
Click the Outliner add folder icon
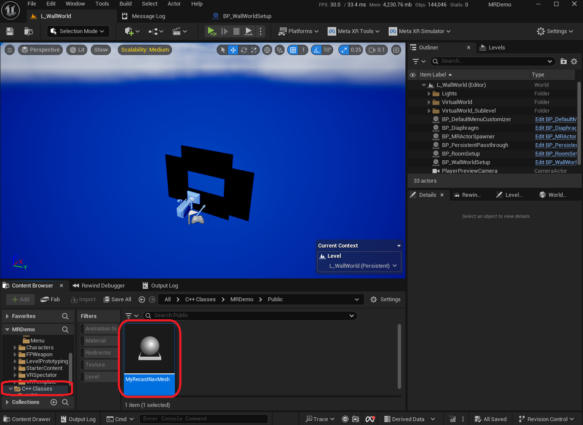pyautogui.click(x=563, y=61)
